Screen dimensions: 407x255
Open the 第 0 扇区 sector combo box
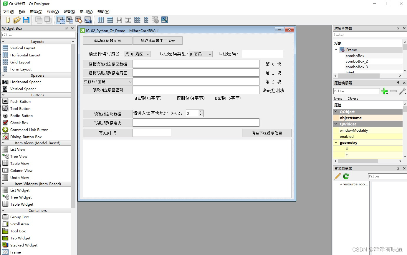(x=137, y=54)
